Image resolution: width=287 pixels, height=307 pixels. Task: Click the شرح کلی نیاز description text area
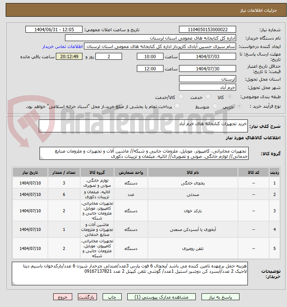(x=143, y=126)
